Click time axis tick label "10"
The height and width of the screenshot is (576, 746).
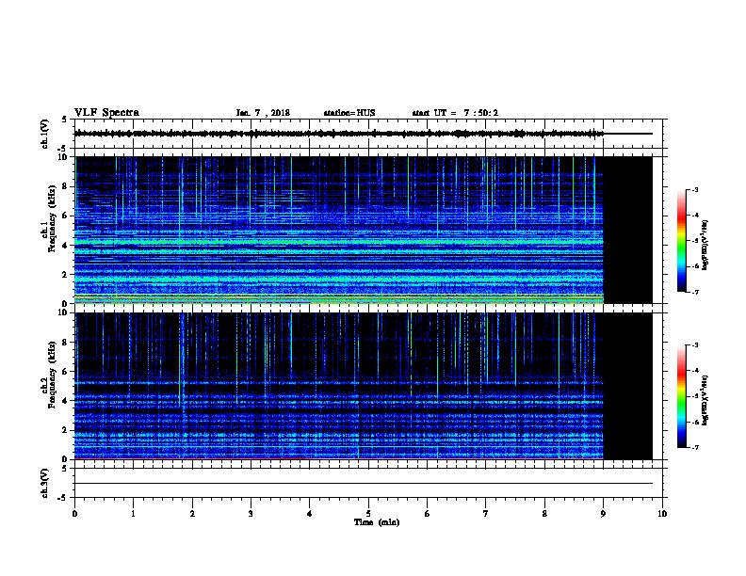click(662, 514)
